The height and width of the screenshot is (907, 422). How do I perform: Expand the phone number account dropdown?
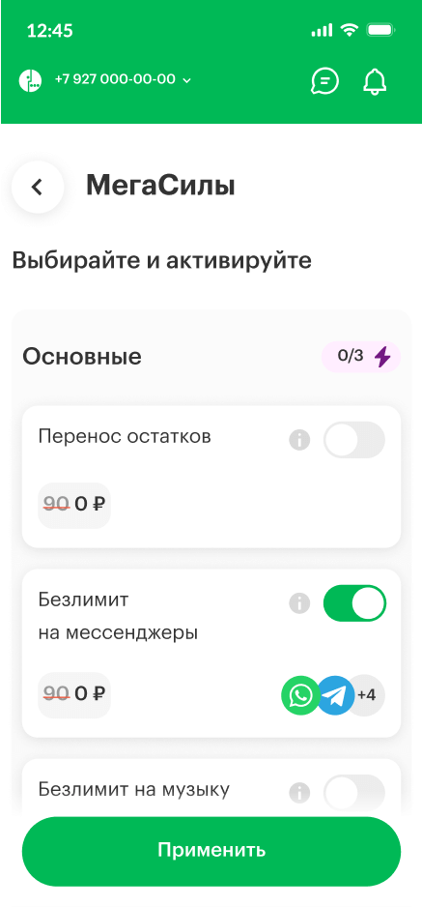tap(123, 79)
